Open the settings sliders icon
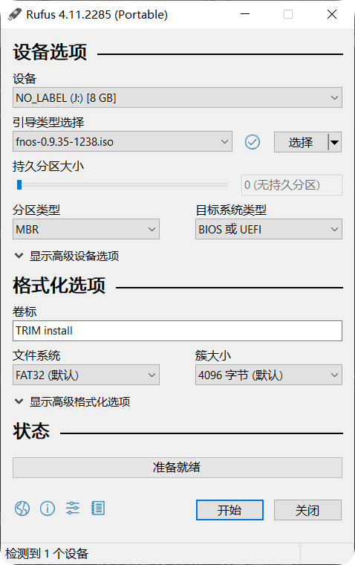 click(x=73, y=508)
